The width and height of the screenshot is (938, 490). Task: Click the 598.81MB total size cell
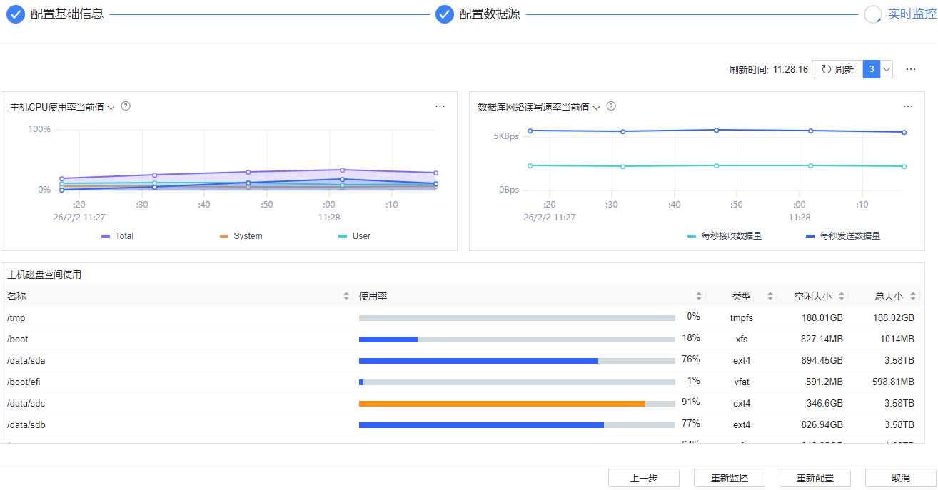coord(893,382)
